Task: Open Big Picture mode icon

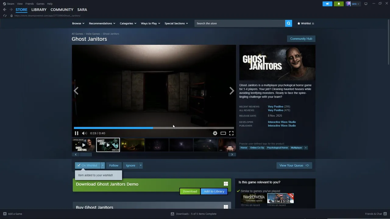Action: (x=366, y=4)
